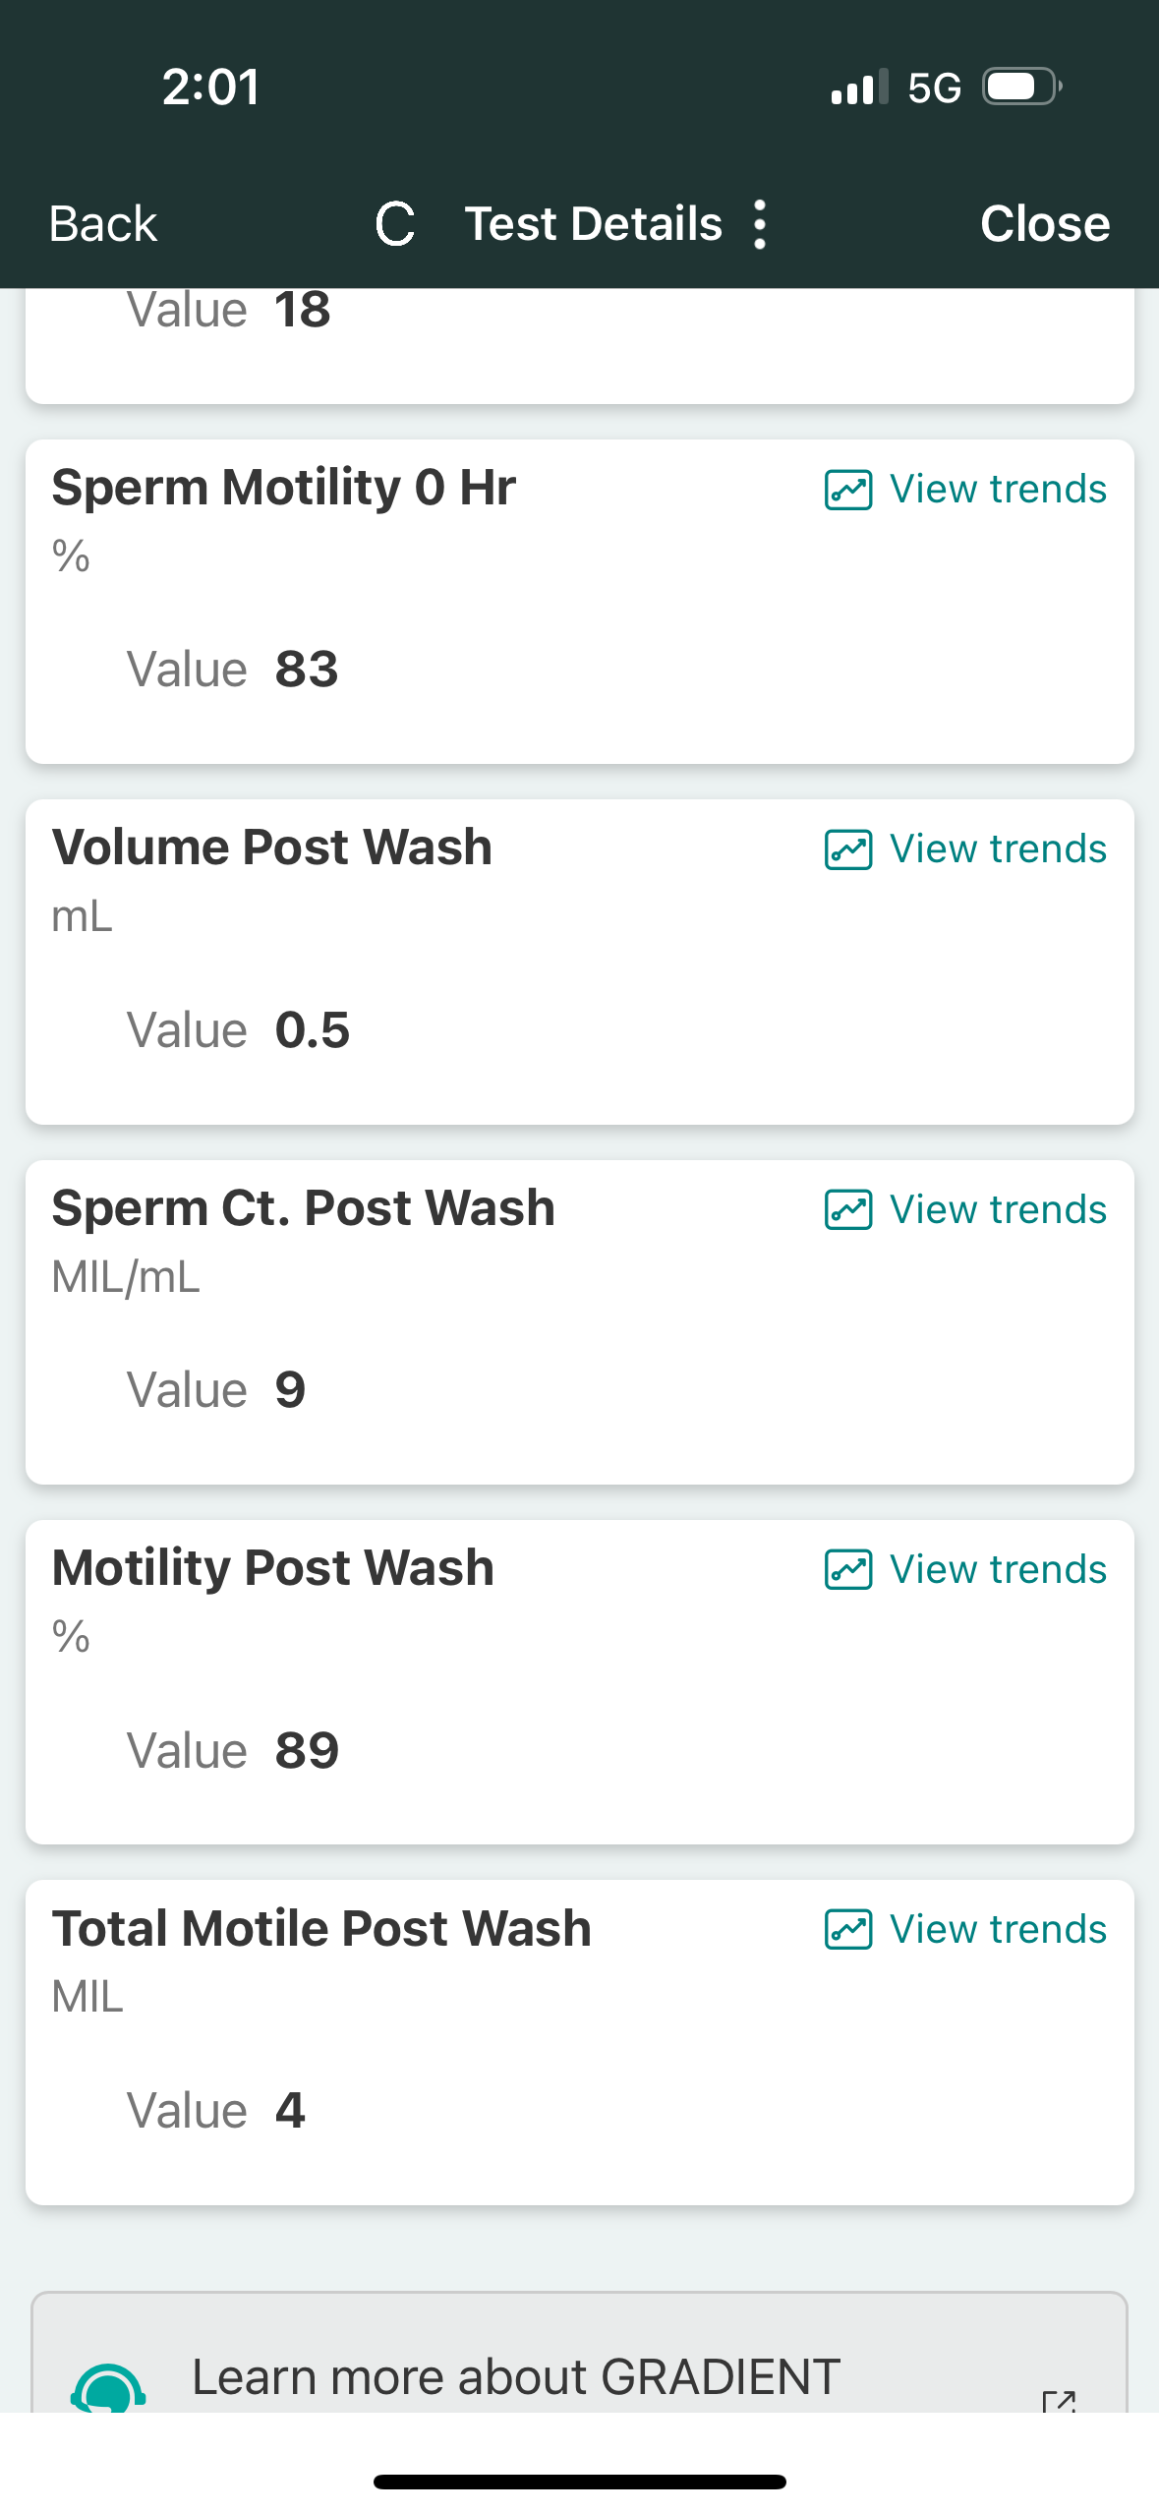Tap the Sperm Ct. Post Wash value 9
Viewport: 1159px width, 2513px height.
click(290, 1390)
